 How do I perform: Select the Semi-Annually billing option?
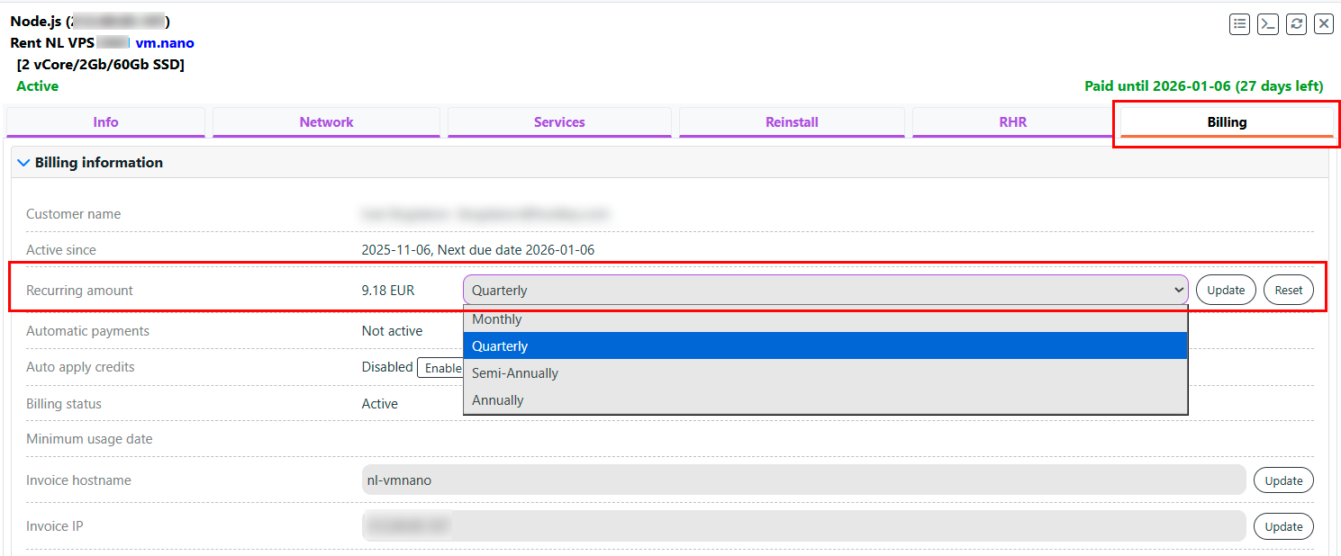pyautogui.click(x=825, y=373)
